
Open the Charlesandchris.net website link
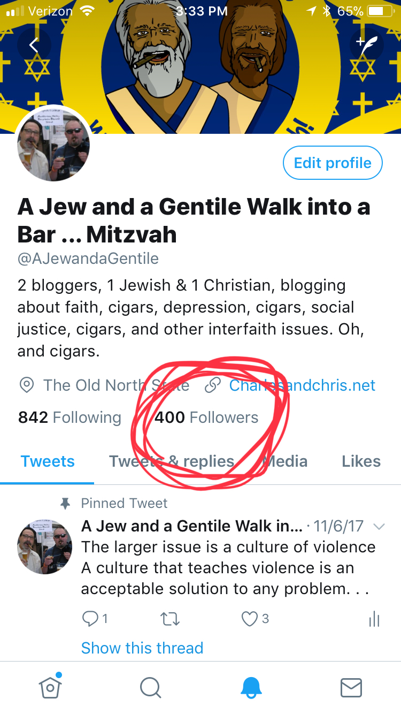click(x=302, y=385)
